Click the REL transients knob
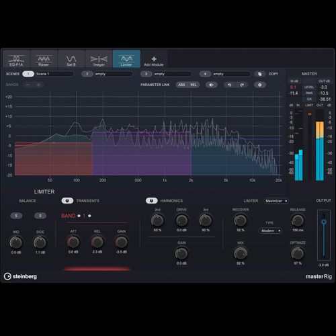Screen dimensions: 336x336 (97, 242)
